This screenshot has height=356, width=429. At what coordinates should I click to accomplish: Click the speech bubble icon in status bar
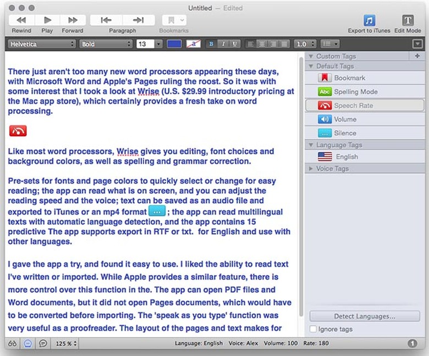(43, 343)
